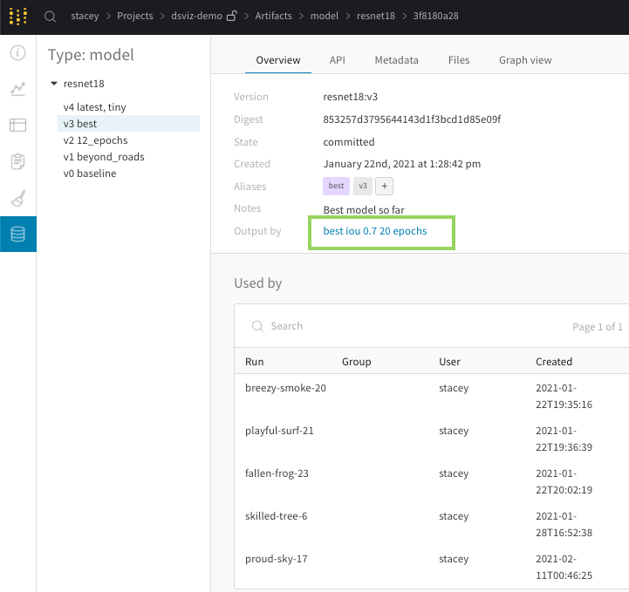Screen dimensions: 629x592
Task: Open 3f8180a28 in the breadcrumb
Action: [435, 16]
